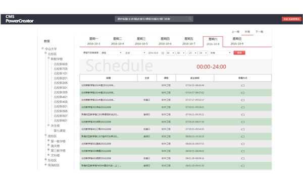The image size is (303, 186).
Task: Click the search magnifier icon in the top bar
Action: tap(190, 19)
